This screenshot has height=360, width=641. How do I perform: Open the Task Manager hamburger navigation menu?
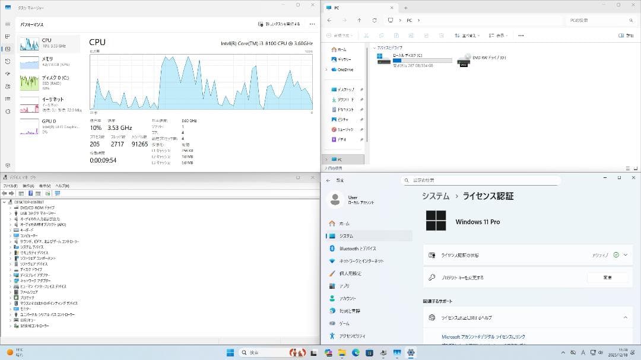pyautogui.click(x=8, y=24)
